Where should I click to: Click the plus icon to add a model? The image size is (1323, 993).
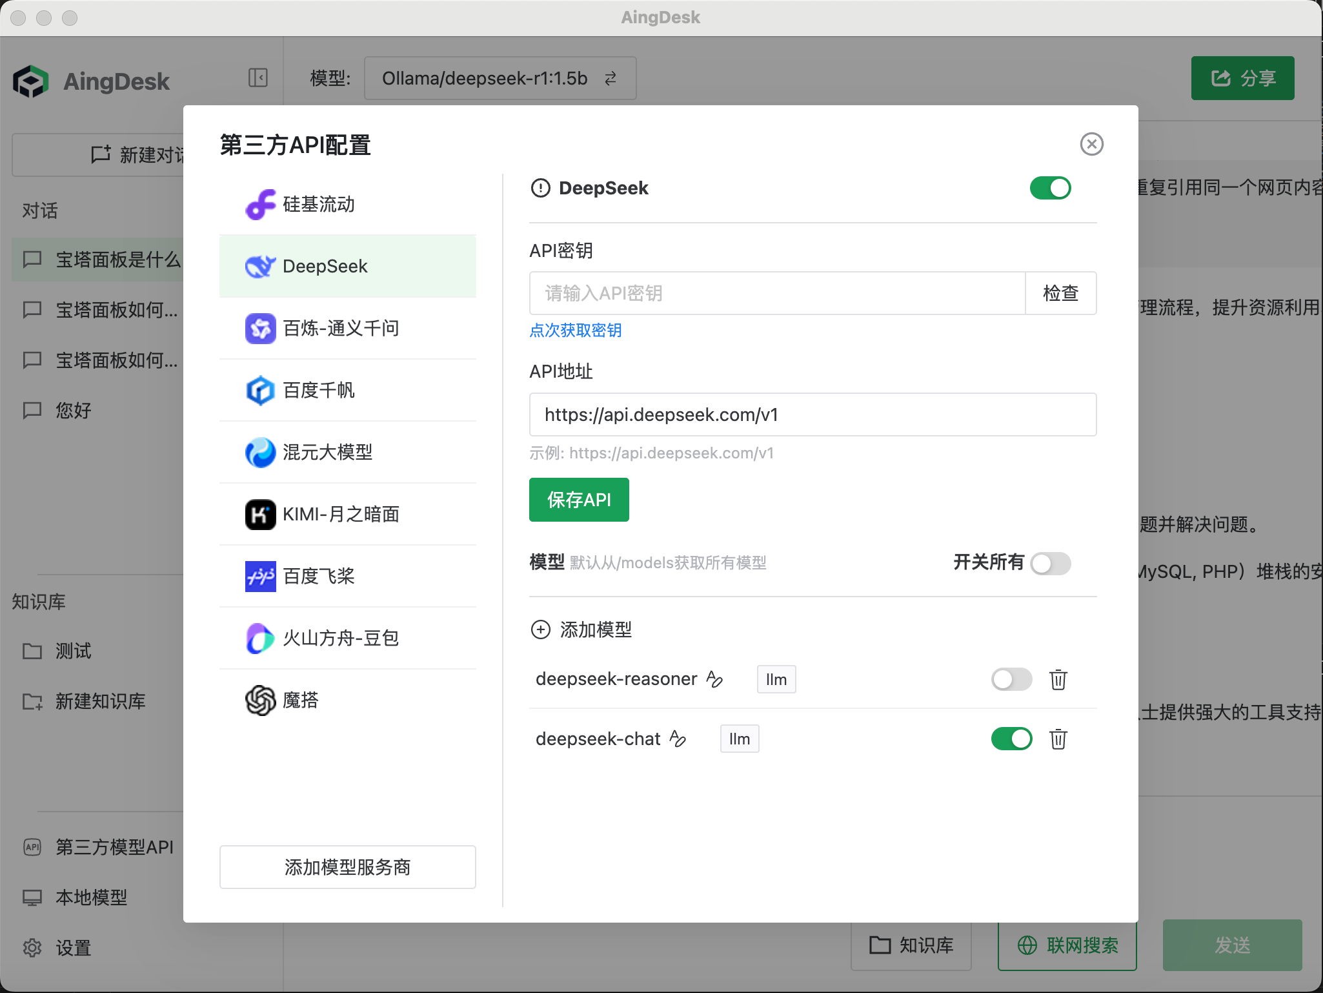click(540, 630)
